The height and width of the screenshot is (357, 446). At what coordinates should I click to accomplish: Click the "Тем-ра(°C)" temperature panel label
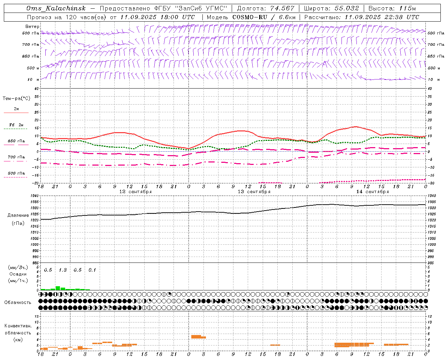point(16,99)
